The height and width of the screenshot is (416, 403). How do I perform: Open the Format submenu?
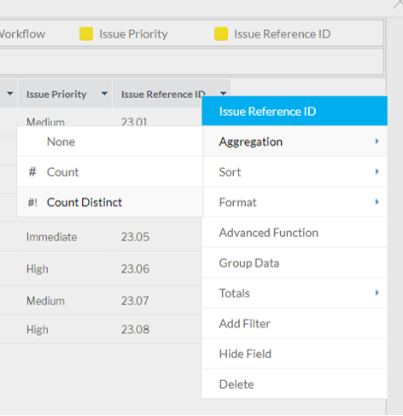pos(295,202)
